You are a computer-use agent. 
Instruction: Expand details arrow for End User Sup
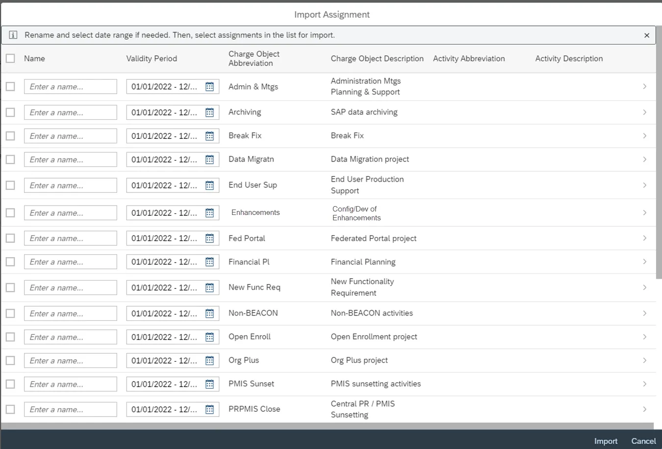pyautogui.click(x=644, y=185)
